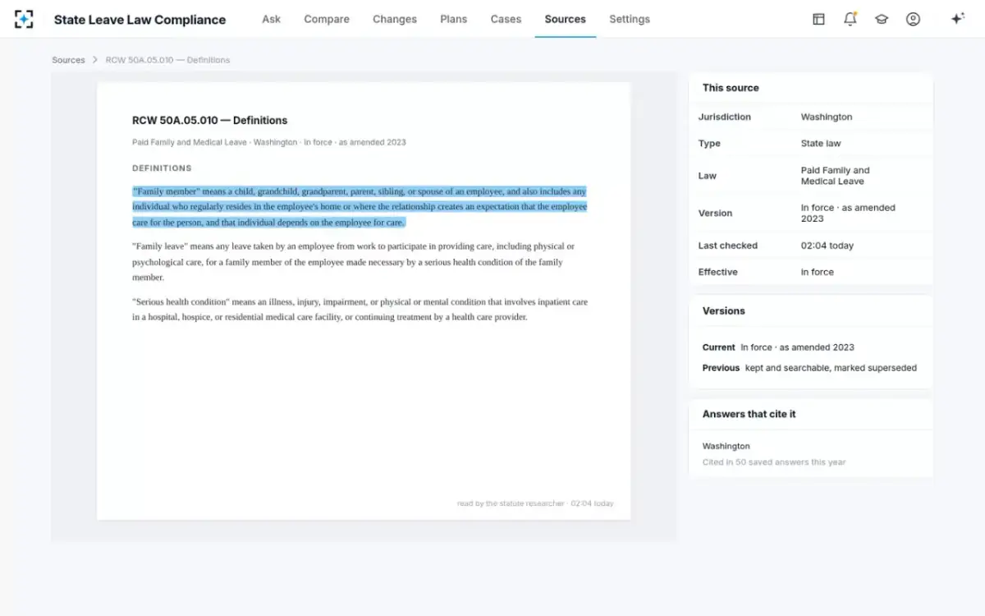Click the breadcrumb chevron separator
The height and width of the screenshot is (616, 985).
[95, 60]
